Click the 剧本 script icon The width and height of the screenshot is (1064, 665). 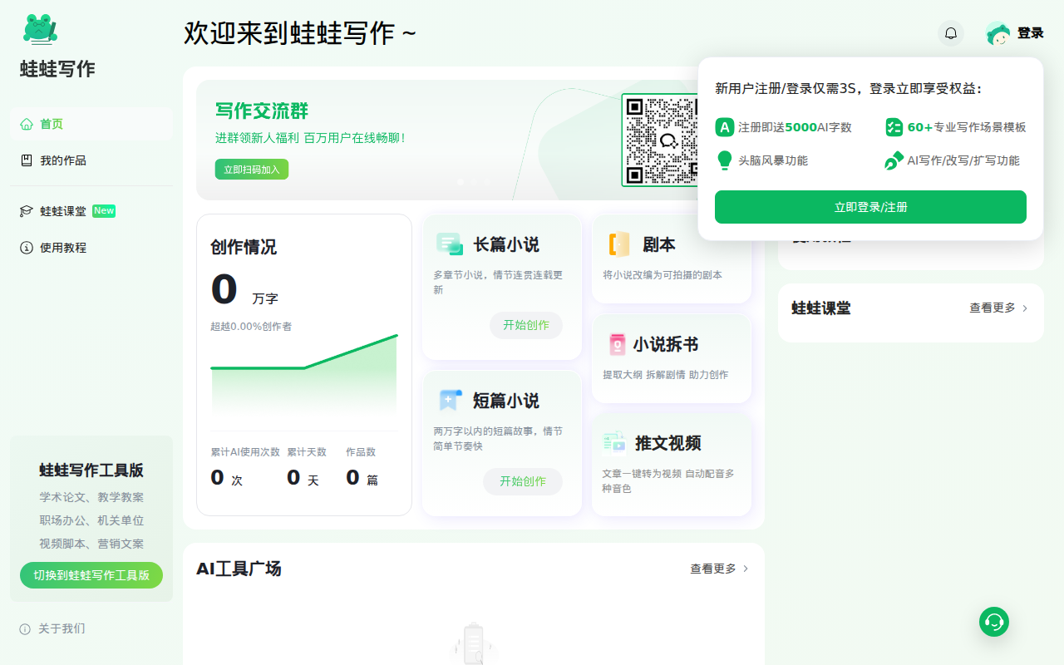619,244
